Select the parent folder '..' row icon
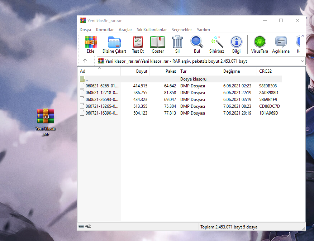 click(x=82, y=79)
